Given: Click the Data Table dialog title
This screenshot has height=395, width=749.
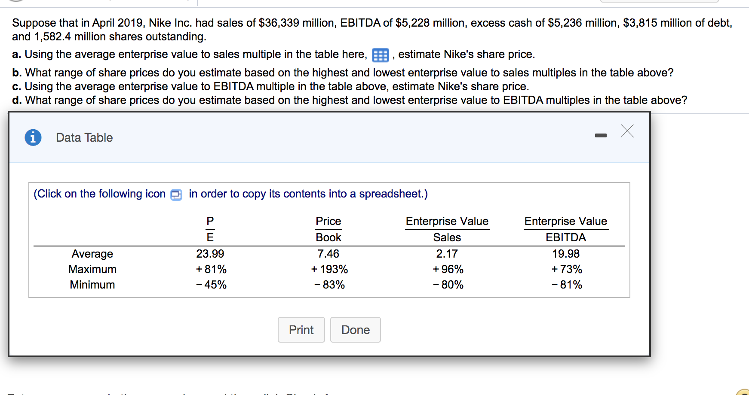Looking at the screenshot, I should click(x=84, y=137).
